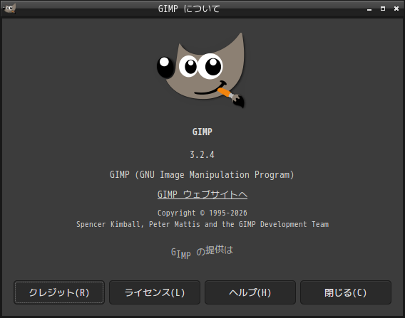This screenshot has width=405, height=318.
Task: Open the クレジット(R) credits button
Action: [x=59, y=292]
